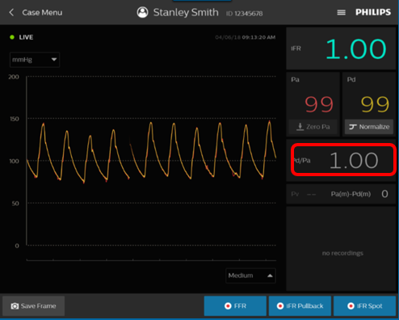Image resolution: width=399 pixels, height=320 pixels.
Task: Click the iFR label beside the value
Action: (x=296, y=48)
